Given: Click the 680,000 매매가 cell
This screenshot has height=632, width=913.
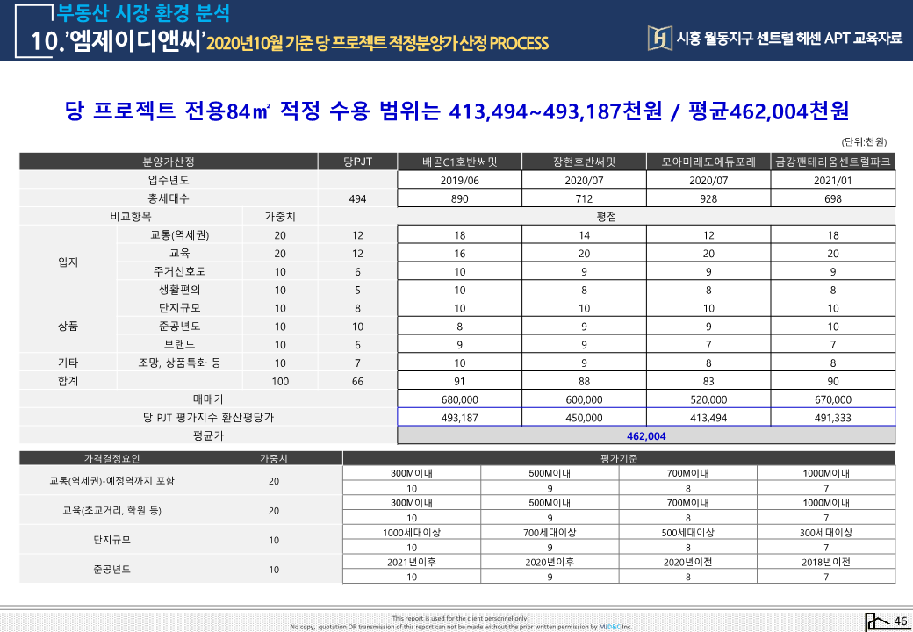Looking at the screenshot, I should tap(459, 399).
